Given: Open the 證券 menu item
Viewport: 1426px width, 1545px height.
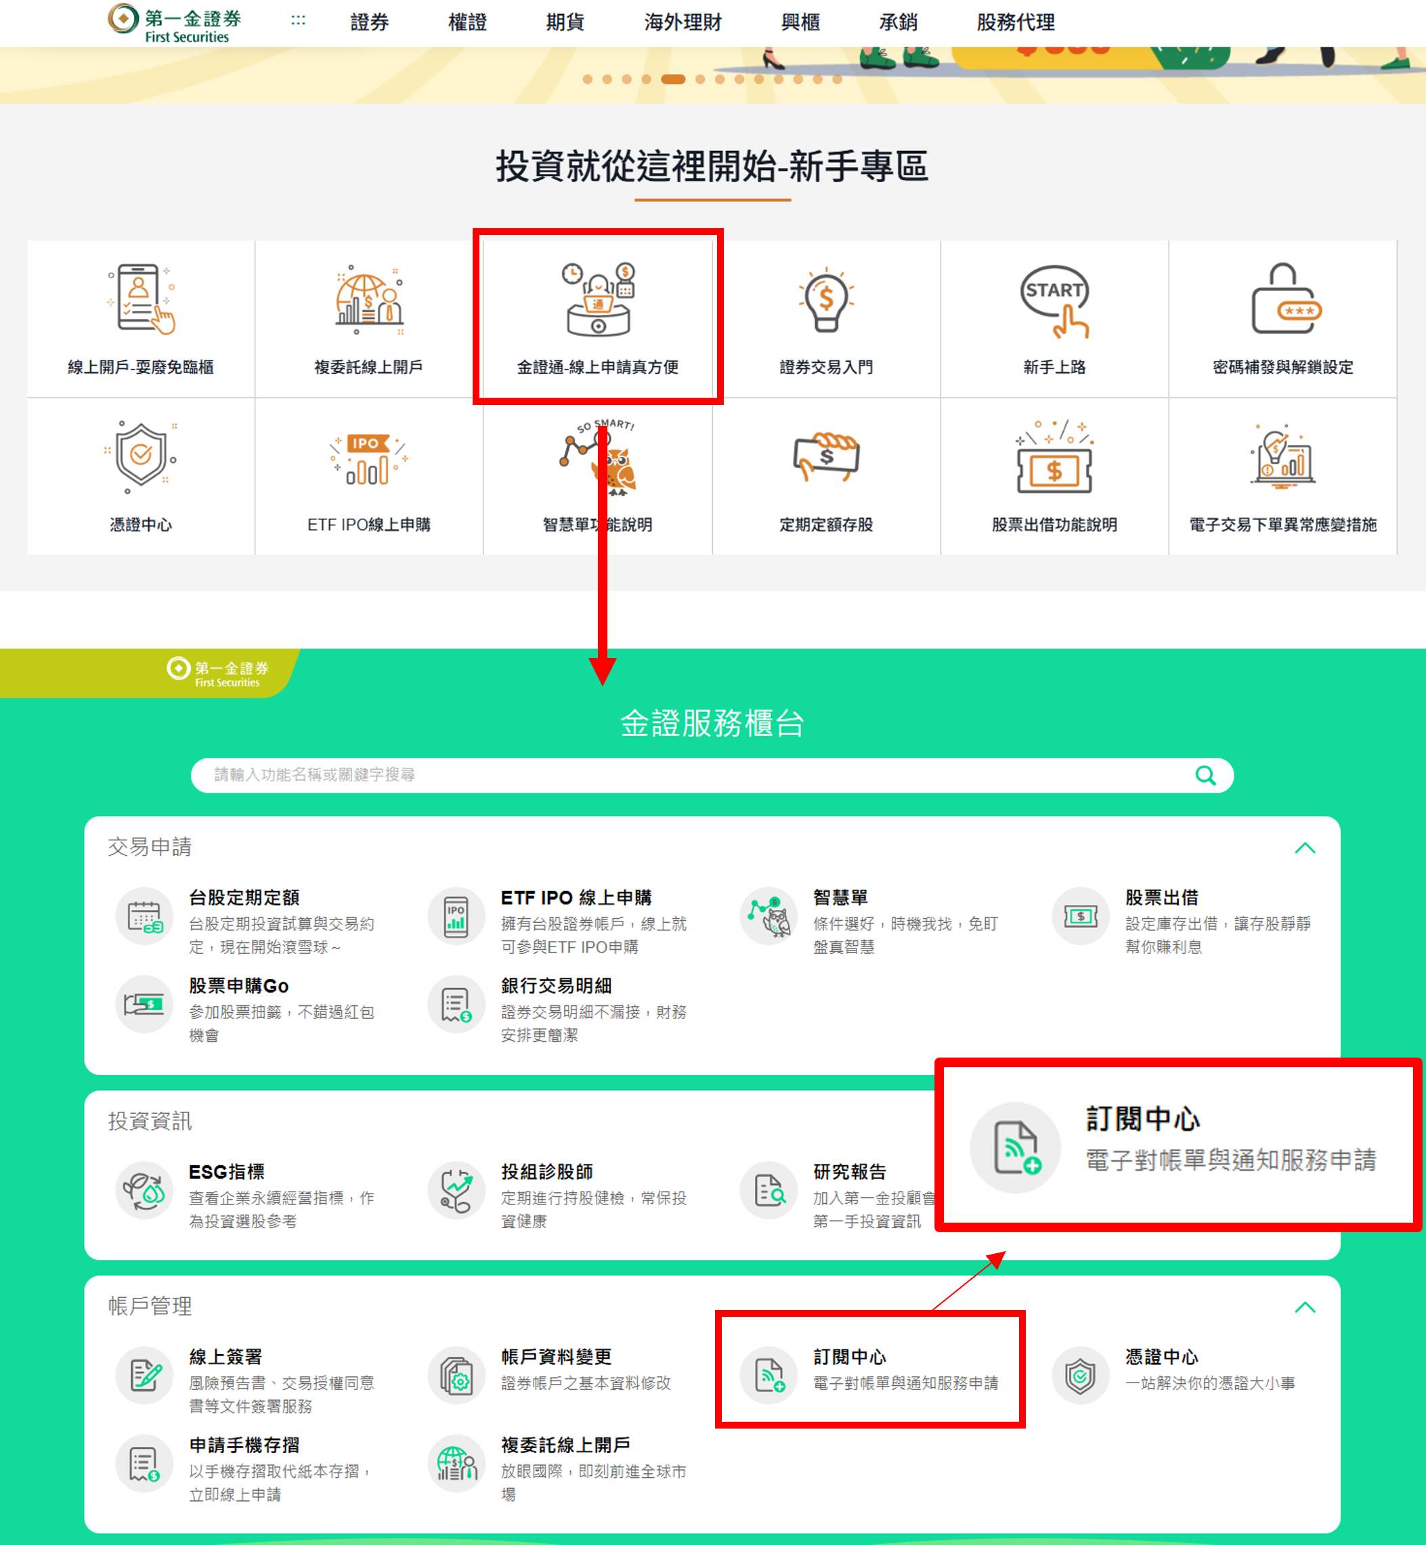Looking at the screenshot, I should coord(369,22).
